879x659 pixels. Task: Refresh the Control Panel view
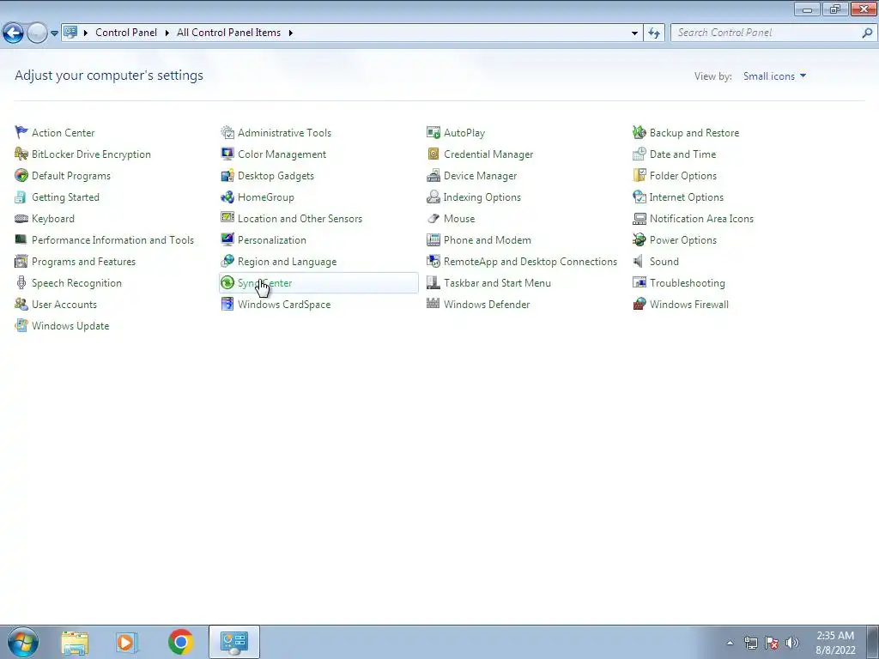point(653,33)
